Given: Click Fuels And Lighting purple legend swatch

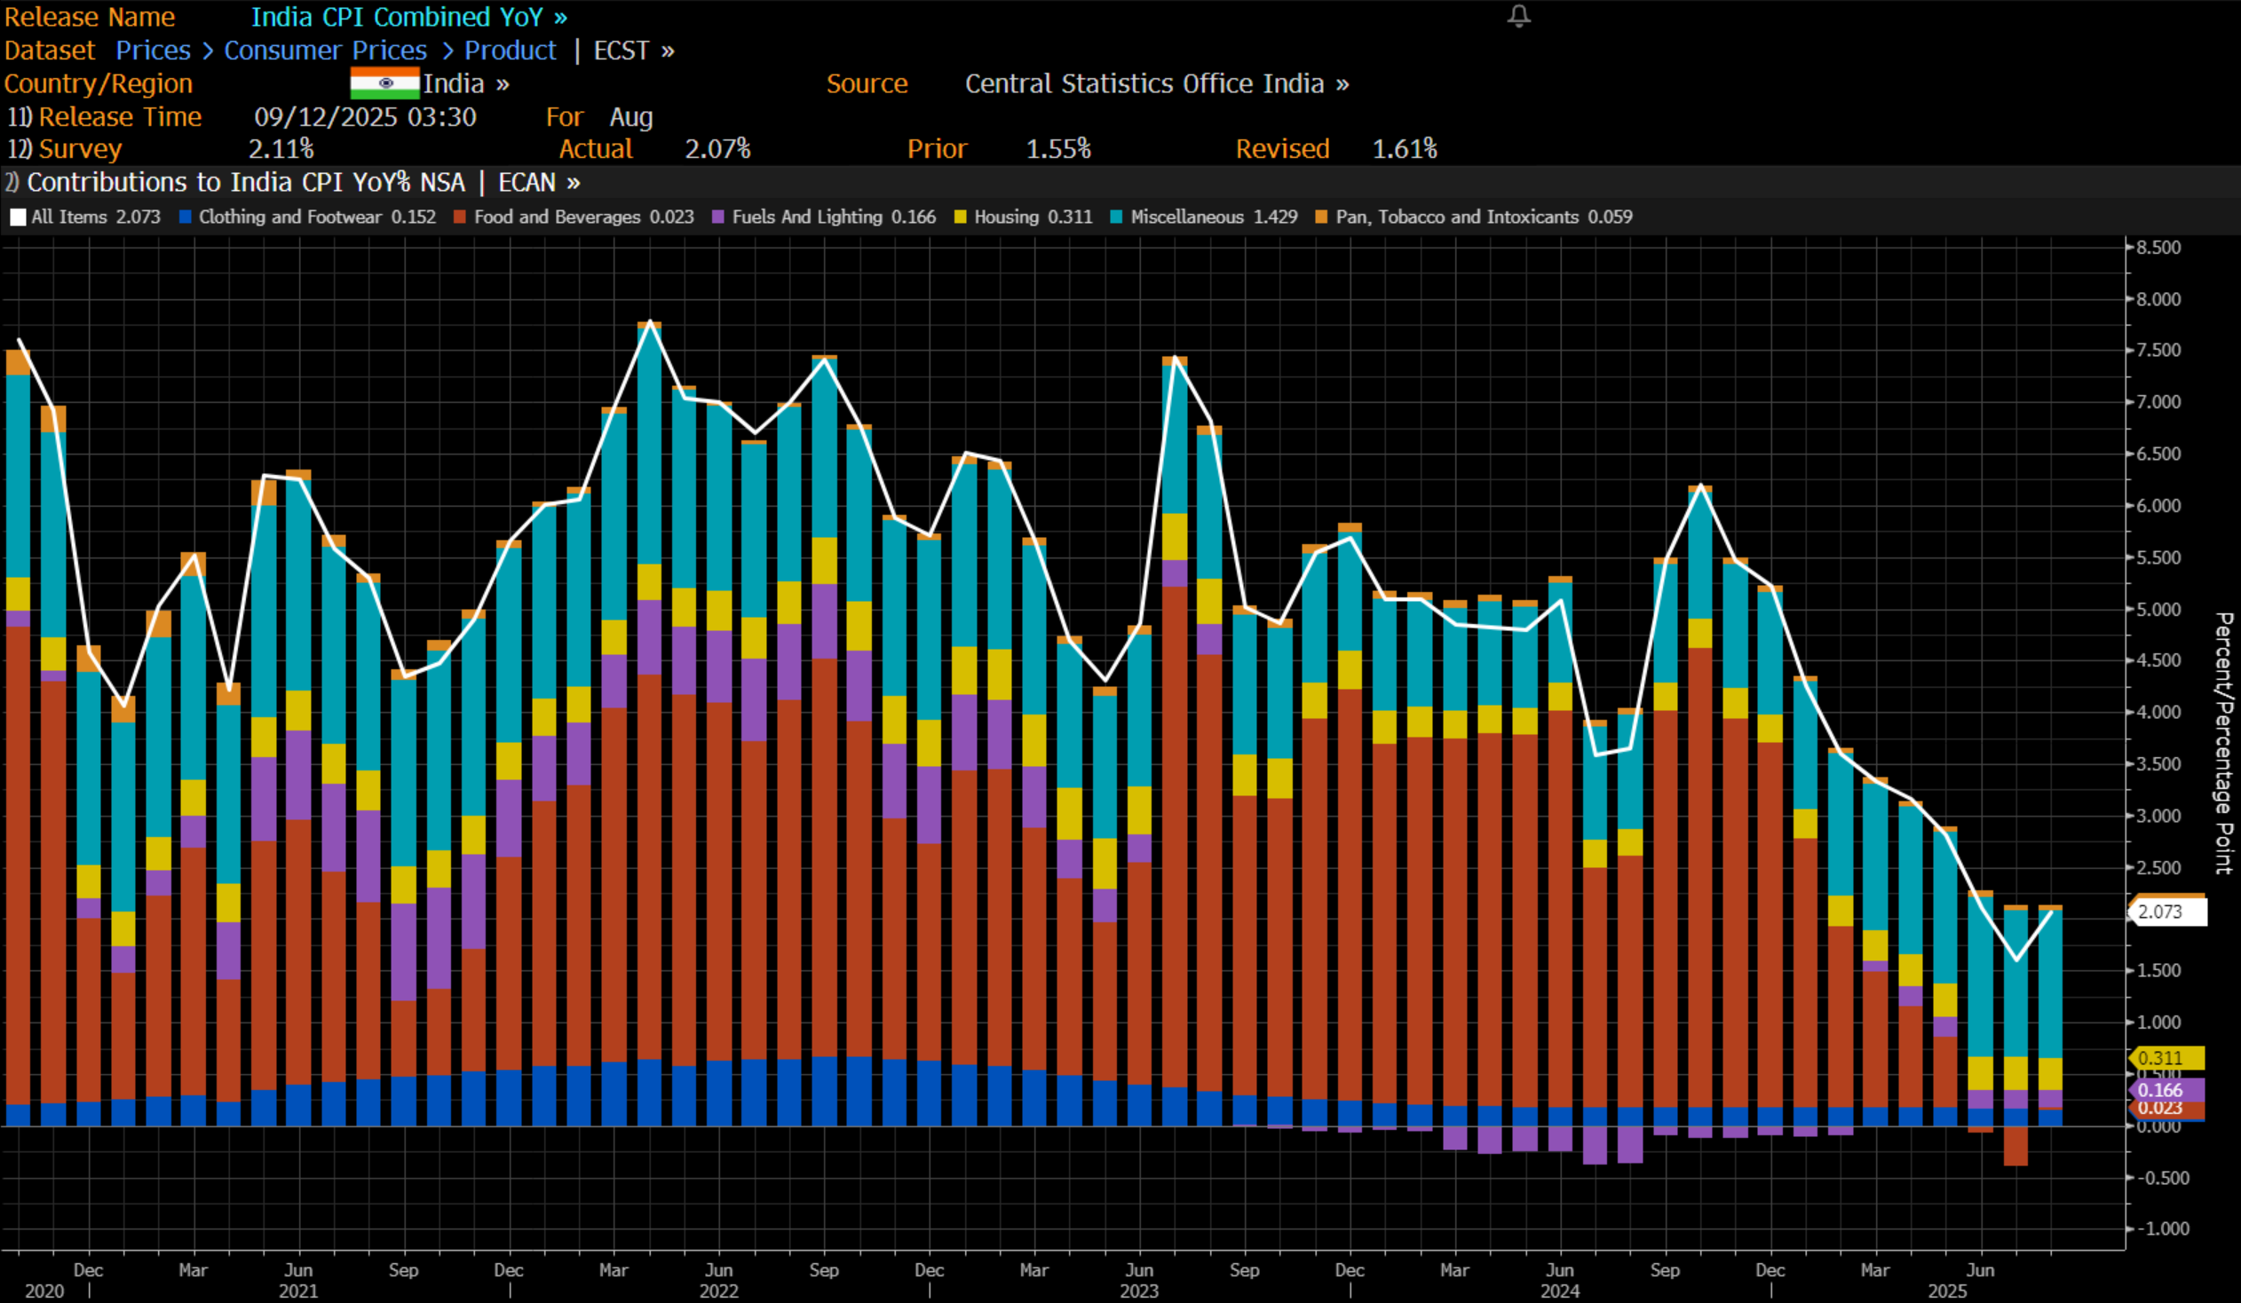Looking at the screenshot, I should click(x=717, y=217).
